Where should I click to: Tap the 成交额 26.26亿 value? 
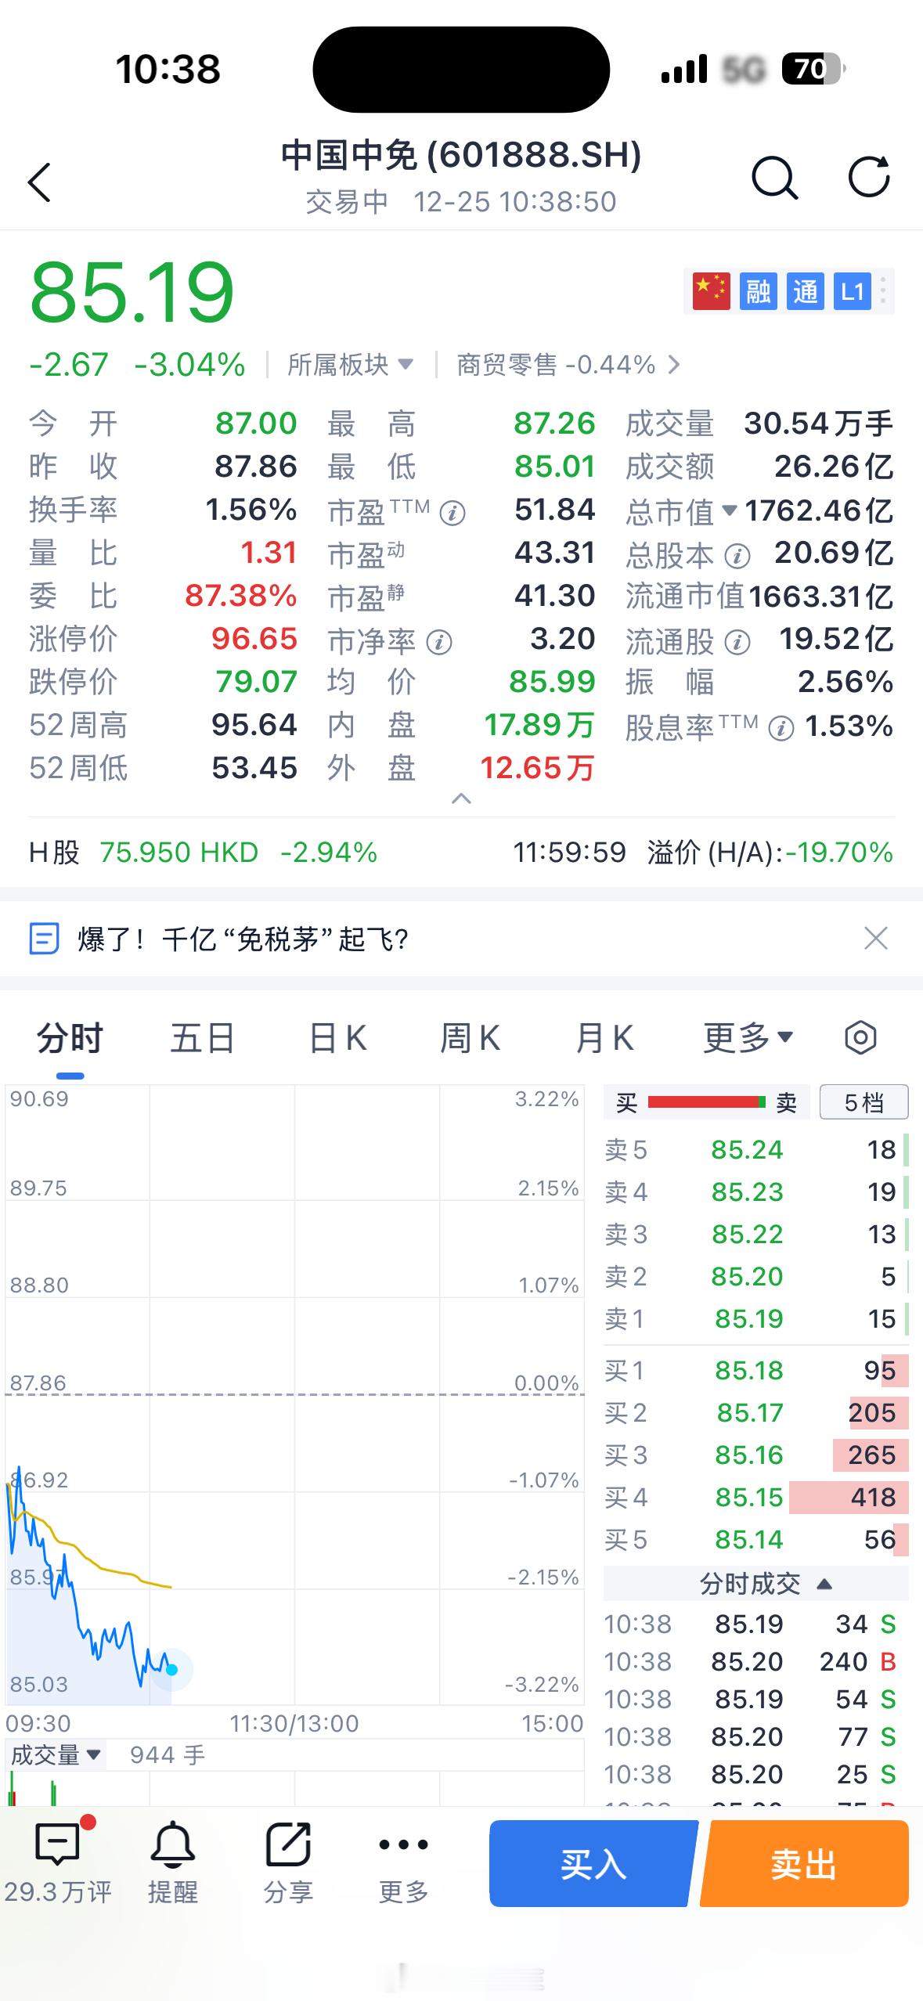tap(834, 467)
